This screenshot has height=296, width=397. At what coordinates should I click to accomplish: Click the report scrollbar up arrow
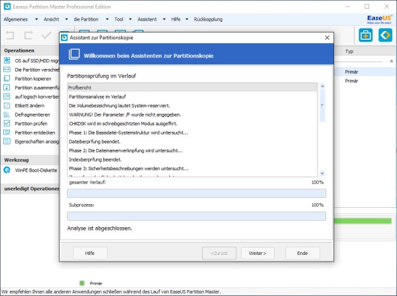click(322, 86)
